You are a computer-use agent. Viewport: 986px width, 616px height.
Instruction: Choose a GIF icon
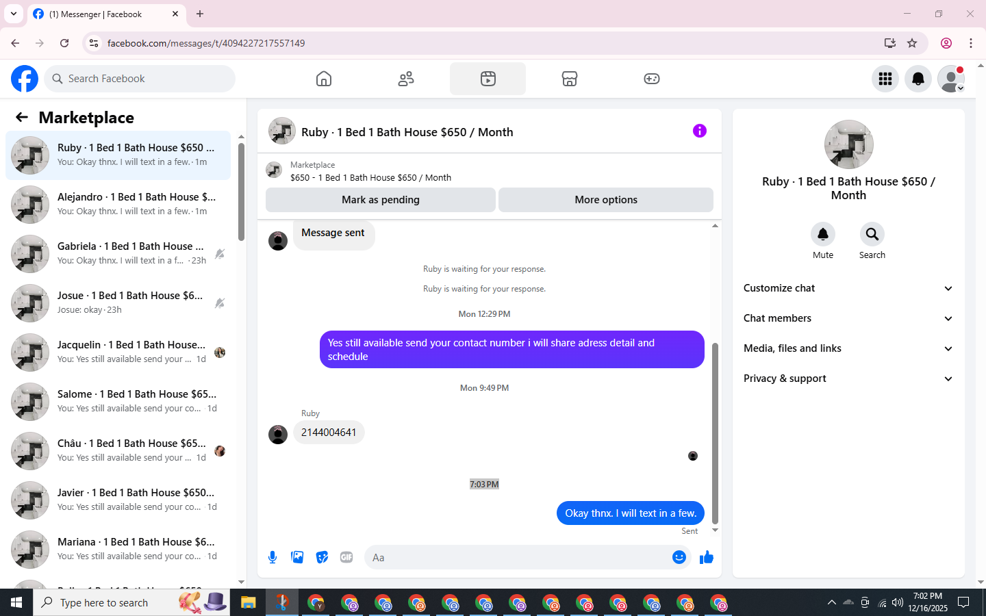346,557
